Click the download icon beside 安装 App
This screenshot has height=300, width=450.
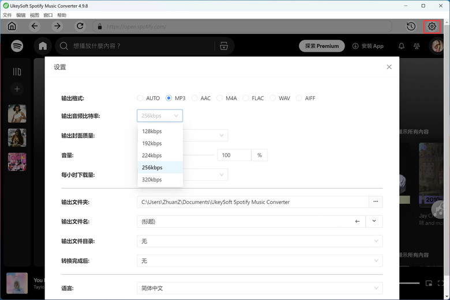(x=355, y=46)
